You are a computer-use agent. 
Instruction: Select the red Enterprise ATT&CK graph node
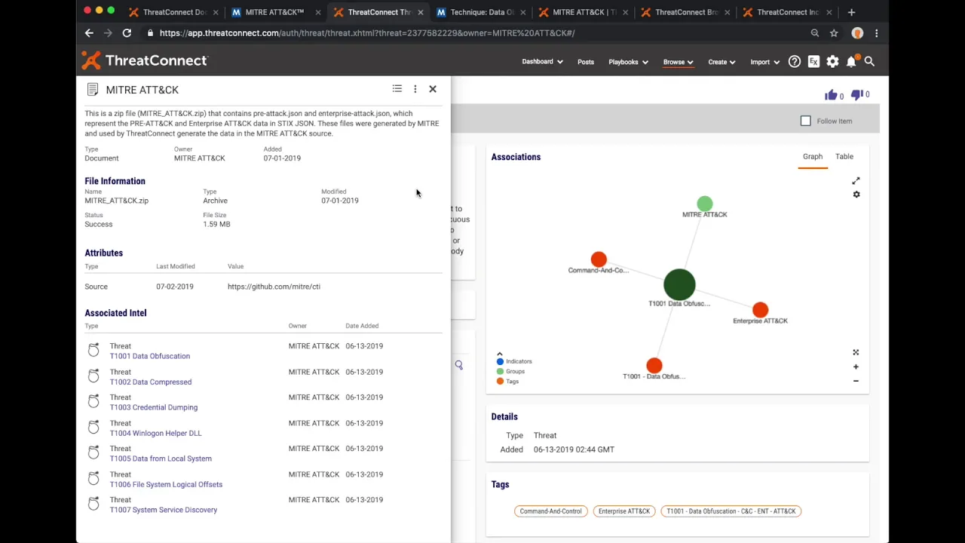pyautogui.click(x=760, y=310)
